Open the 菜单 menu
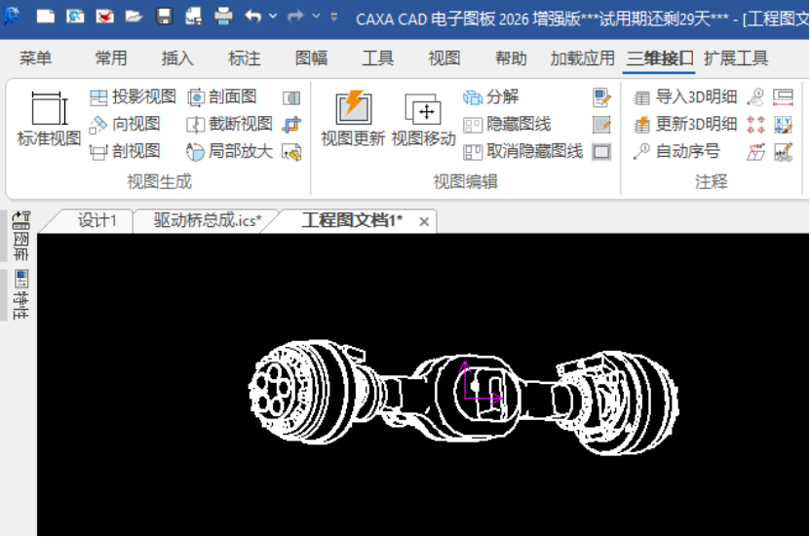 pos(36,58)
